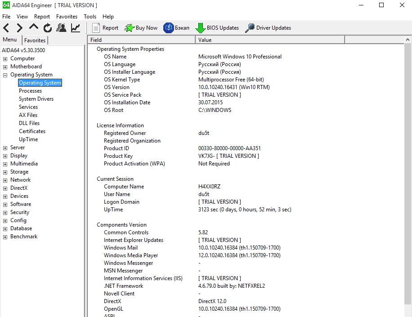
Task: Expand the DirectX tree node
Action: 5,188
